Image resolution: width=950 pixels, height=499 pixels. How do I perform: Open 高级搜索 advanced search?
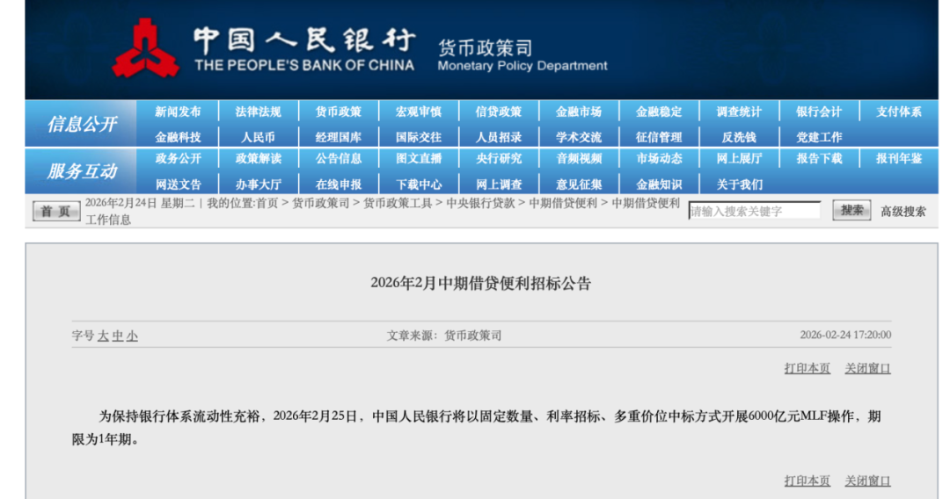(x=903, y=212)
